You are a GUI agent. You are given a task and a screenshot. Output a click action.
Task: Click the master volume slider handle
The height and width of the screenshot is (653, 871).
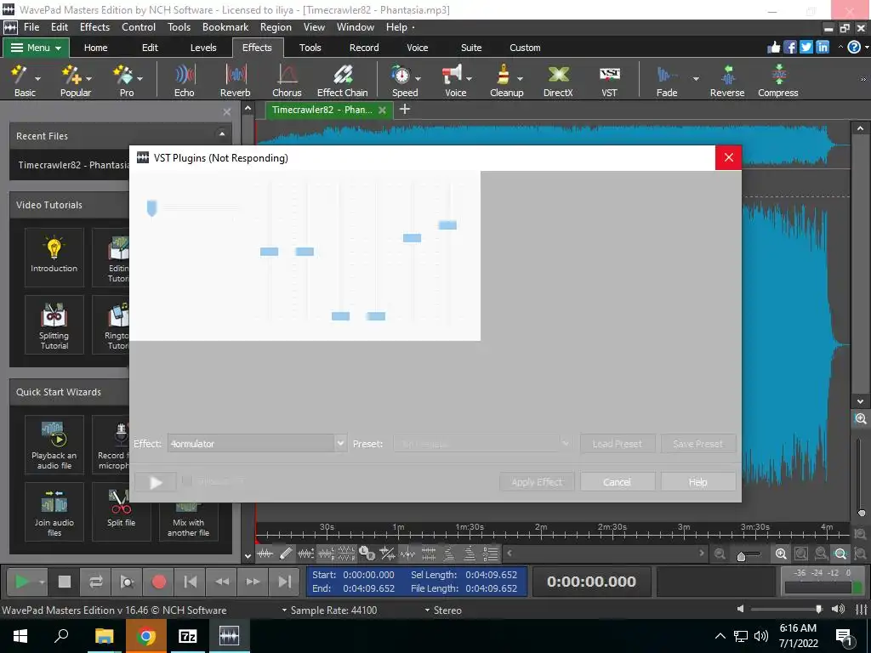click(x=819, y=609)
